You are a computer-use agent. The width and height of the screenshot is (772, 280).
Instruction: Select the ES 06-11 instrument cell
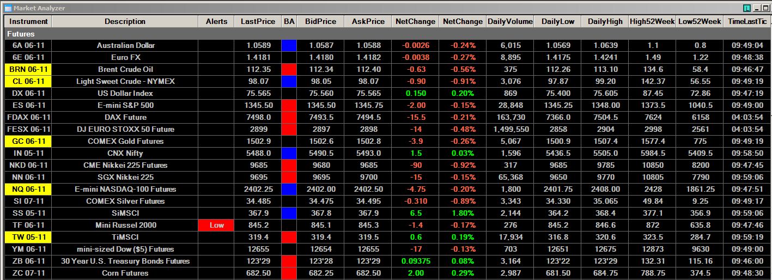coord(28,105)
